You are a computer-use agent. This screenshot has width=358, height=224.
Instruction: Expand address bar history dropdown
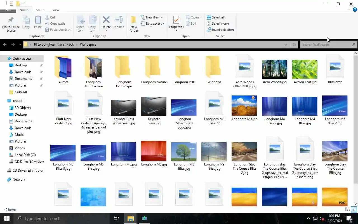click(286, 45)
